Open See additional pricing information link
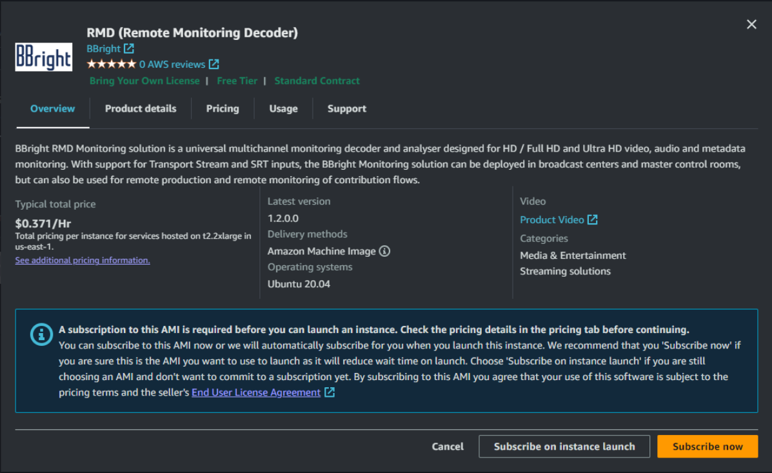 (83, 260)
